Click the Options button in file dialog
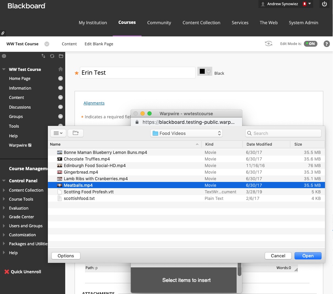333x294 pixels. point(66,256)
